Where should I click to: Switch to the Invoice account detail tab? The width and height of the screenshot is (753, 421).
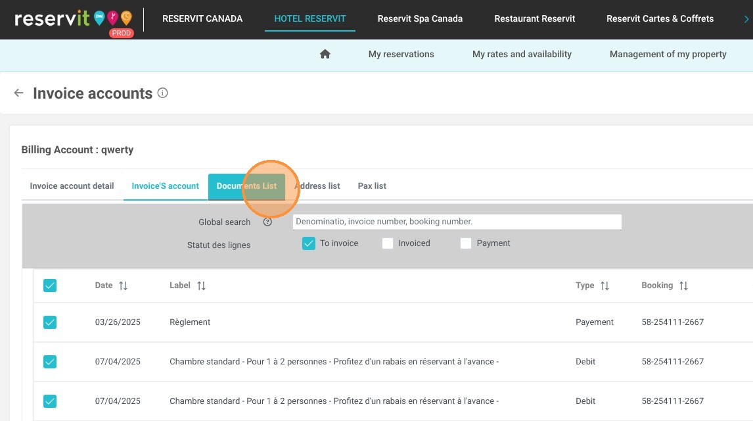[x=72, y=186]
